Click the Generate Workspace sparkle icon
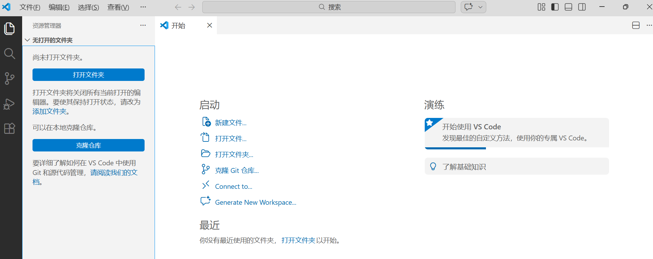 [205, 201]
